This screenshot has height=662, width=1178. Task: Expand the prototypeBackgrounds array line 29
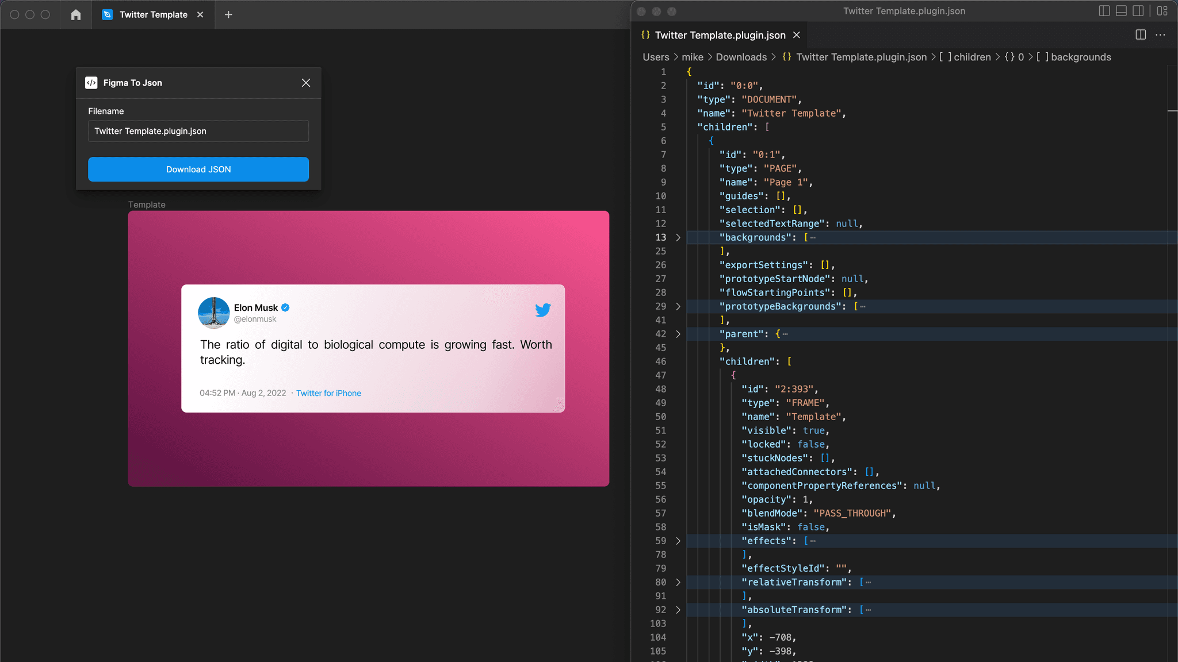point(678,306)
